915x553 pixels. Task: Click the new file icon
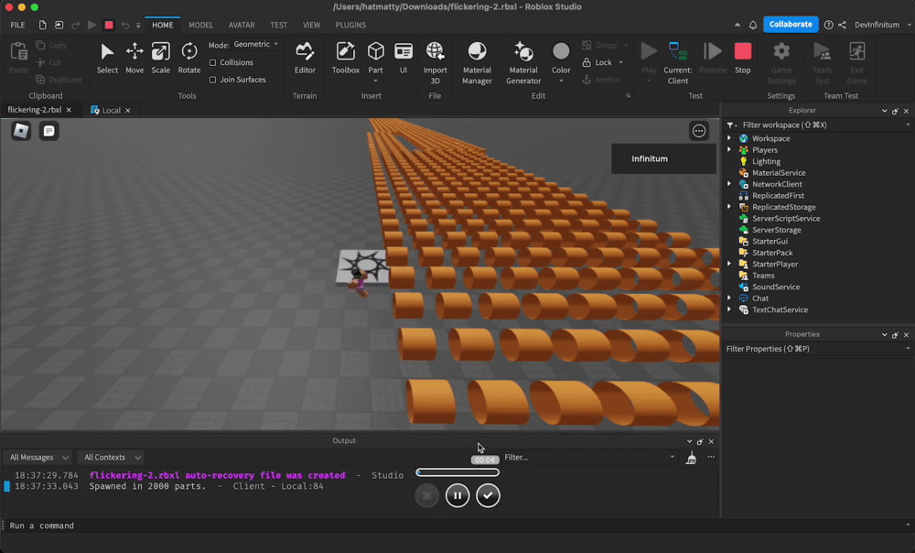[x=43, y=25]
